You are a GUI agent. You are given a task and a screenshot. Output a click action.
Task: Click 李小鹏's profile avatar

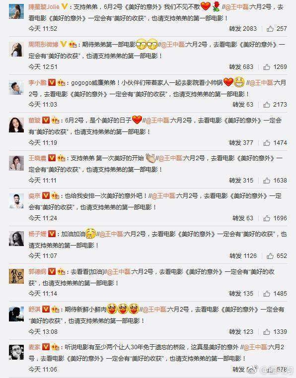pyautogui.click(x=16, y=87)
